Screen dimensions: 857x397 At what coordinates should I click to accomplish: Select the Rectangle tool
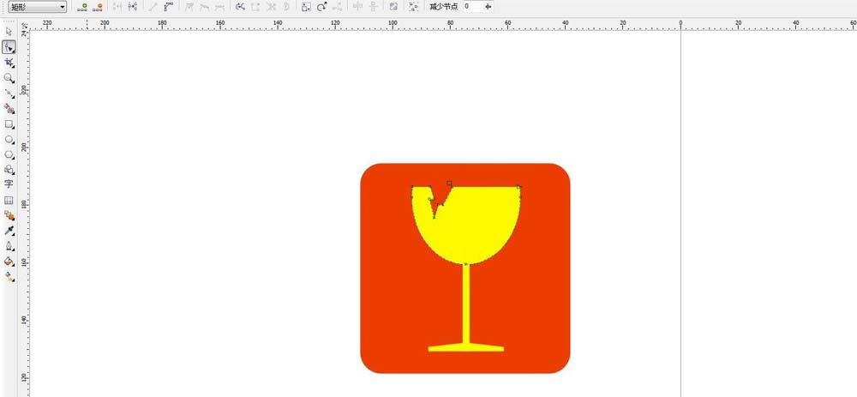coord(9,124)
